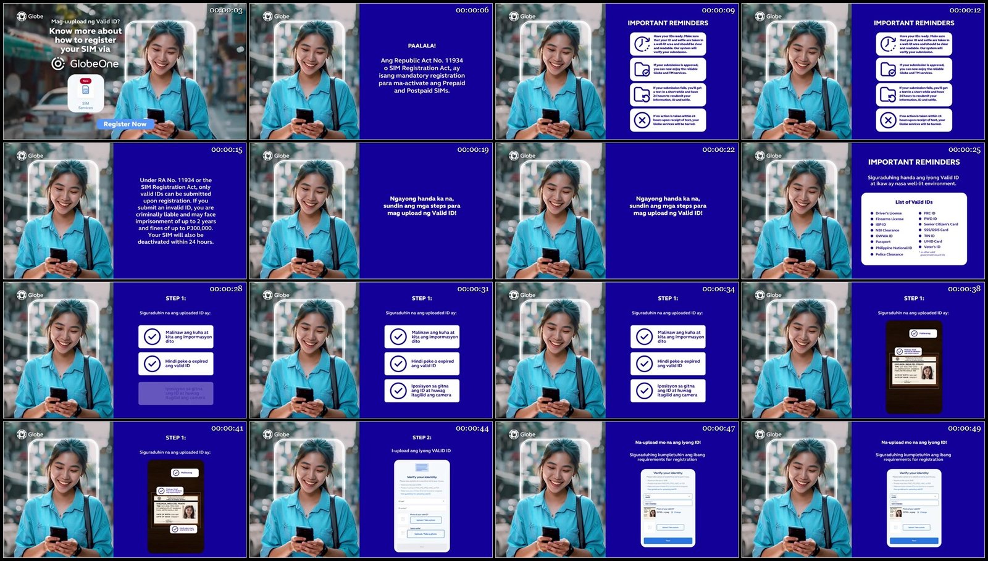Check 'Hindi peke o expired' circle in 00:00:31 frame
The height and width of the screenshot is (561, 988).
398,364
